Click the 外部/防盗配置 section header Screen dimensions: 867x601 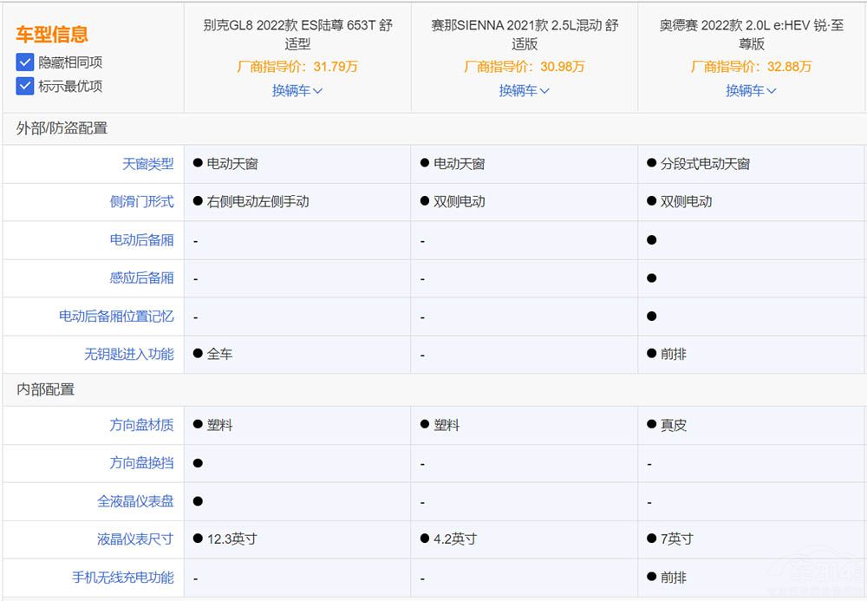[62, 128]
